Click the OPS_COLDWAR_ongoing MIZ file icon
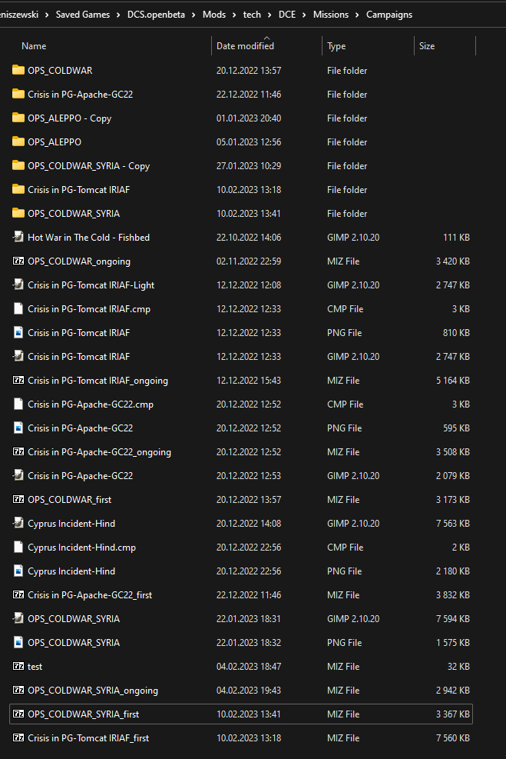Image resolution: width=506 pixels, height=759 pixels. (x=18, y=261)
